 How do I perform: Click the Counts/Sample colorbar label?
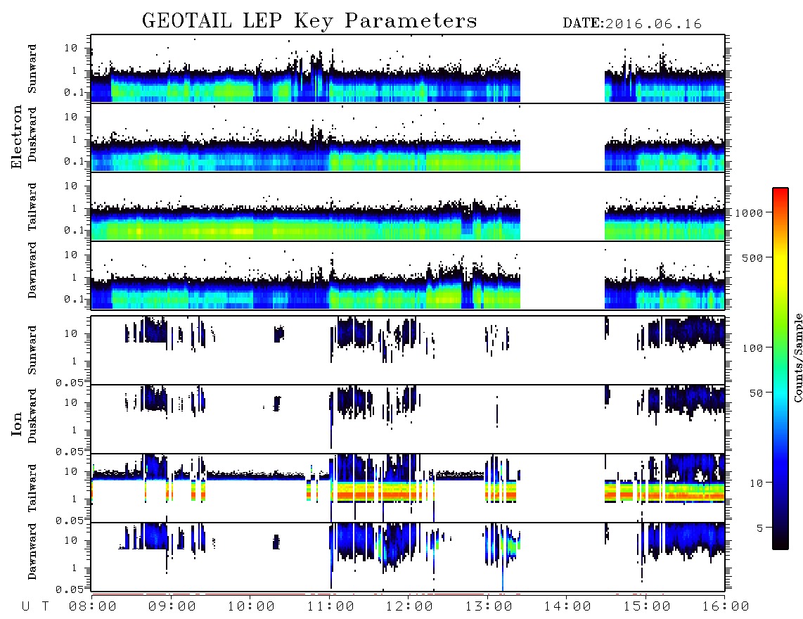pyautogui.click(x=797, y=357)
